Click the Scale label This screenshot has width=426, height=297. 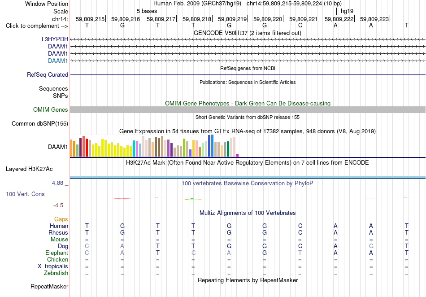point(61,11)
